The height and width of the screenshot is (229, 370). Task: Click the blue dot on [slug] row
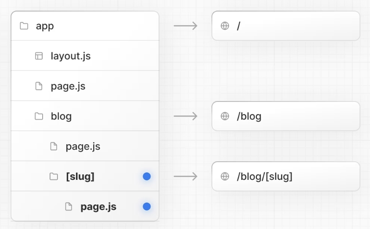click(x=147, y=177)
